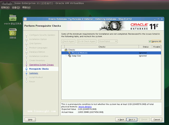Click the Installation Option step
Image resolution: width=169 pixels, height=125 pixels.
[38, 39]
